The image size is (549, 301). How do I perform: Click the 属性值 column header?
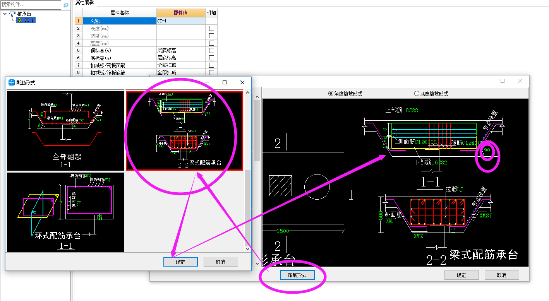181,13
